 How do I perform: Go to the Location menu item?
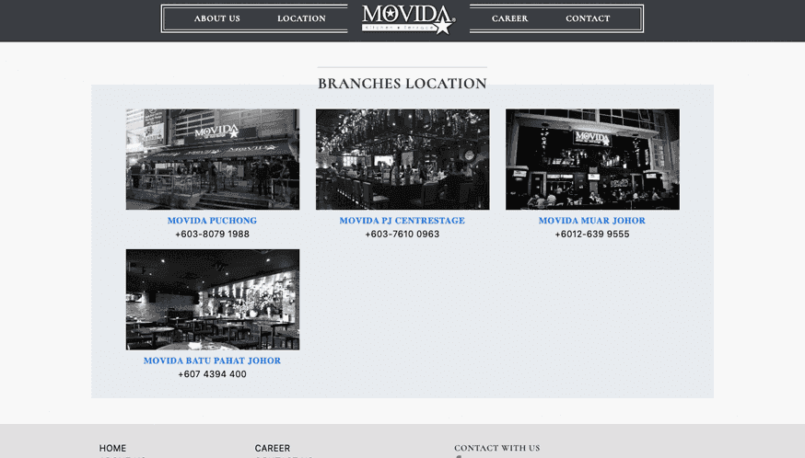click(301, 18)
